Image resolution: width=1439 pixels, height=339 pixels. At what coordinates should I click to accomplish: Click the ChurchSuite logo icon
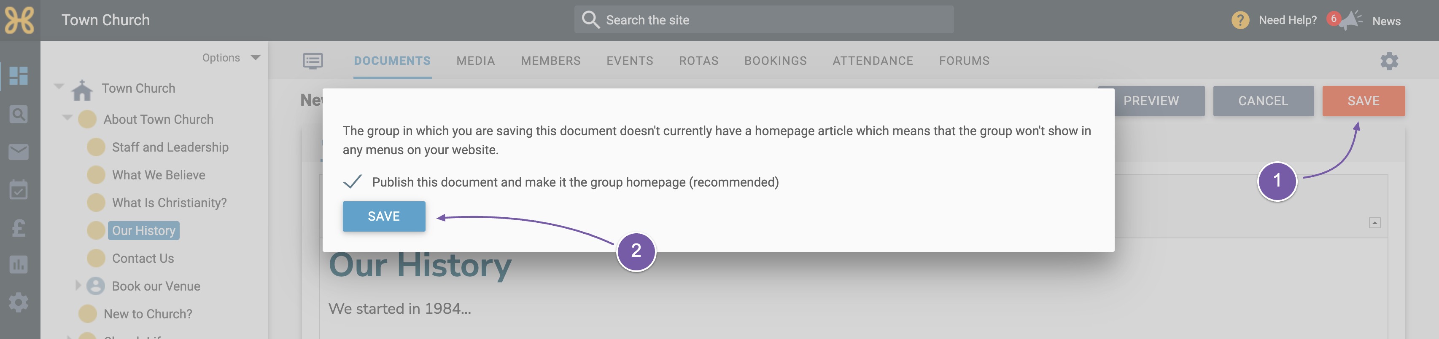[x=19, y=20]
